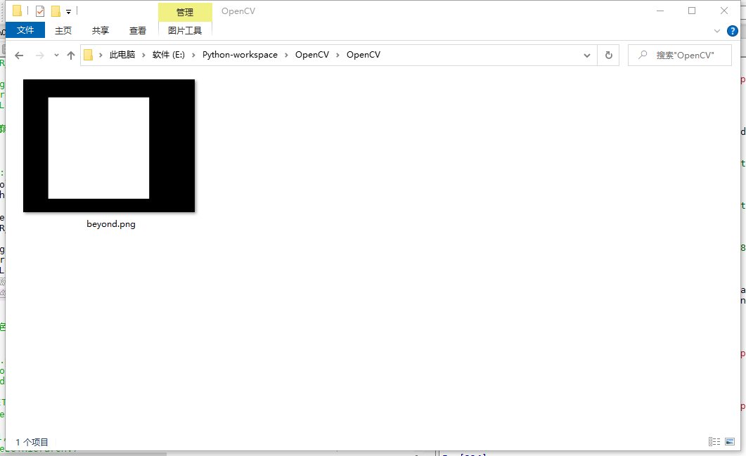Switch to details view in status bar

pos(714,442)
